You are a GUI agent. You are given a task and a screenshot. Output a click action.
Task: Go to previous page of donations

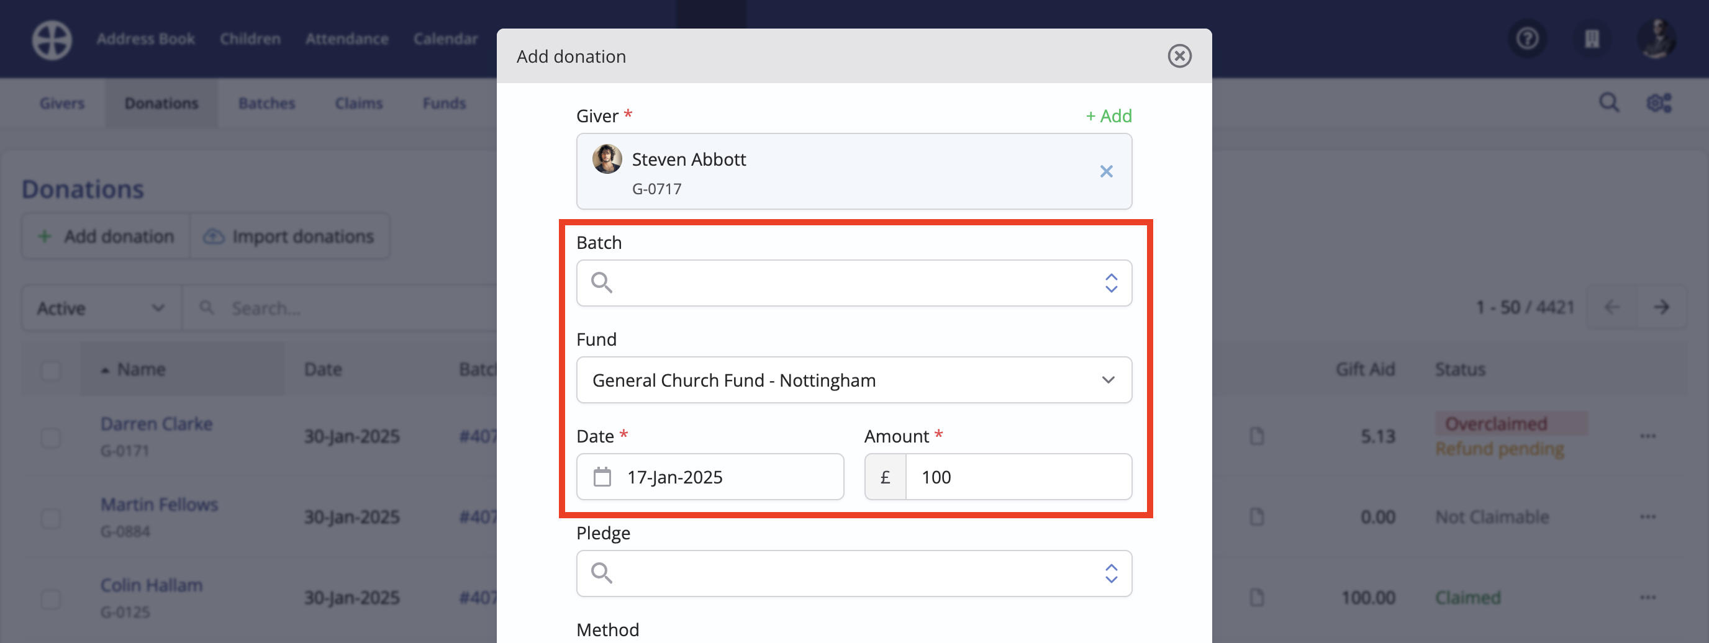[x=1612, y=307]
